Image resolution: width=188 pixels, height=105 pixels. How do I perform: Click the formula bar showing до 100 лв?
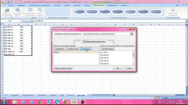(110, 21)
